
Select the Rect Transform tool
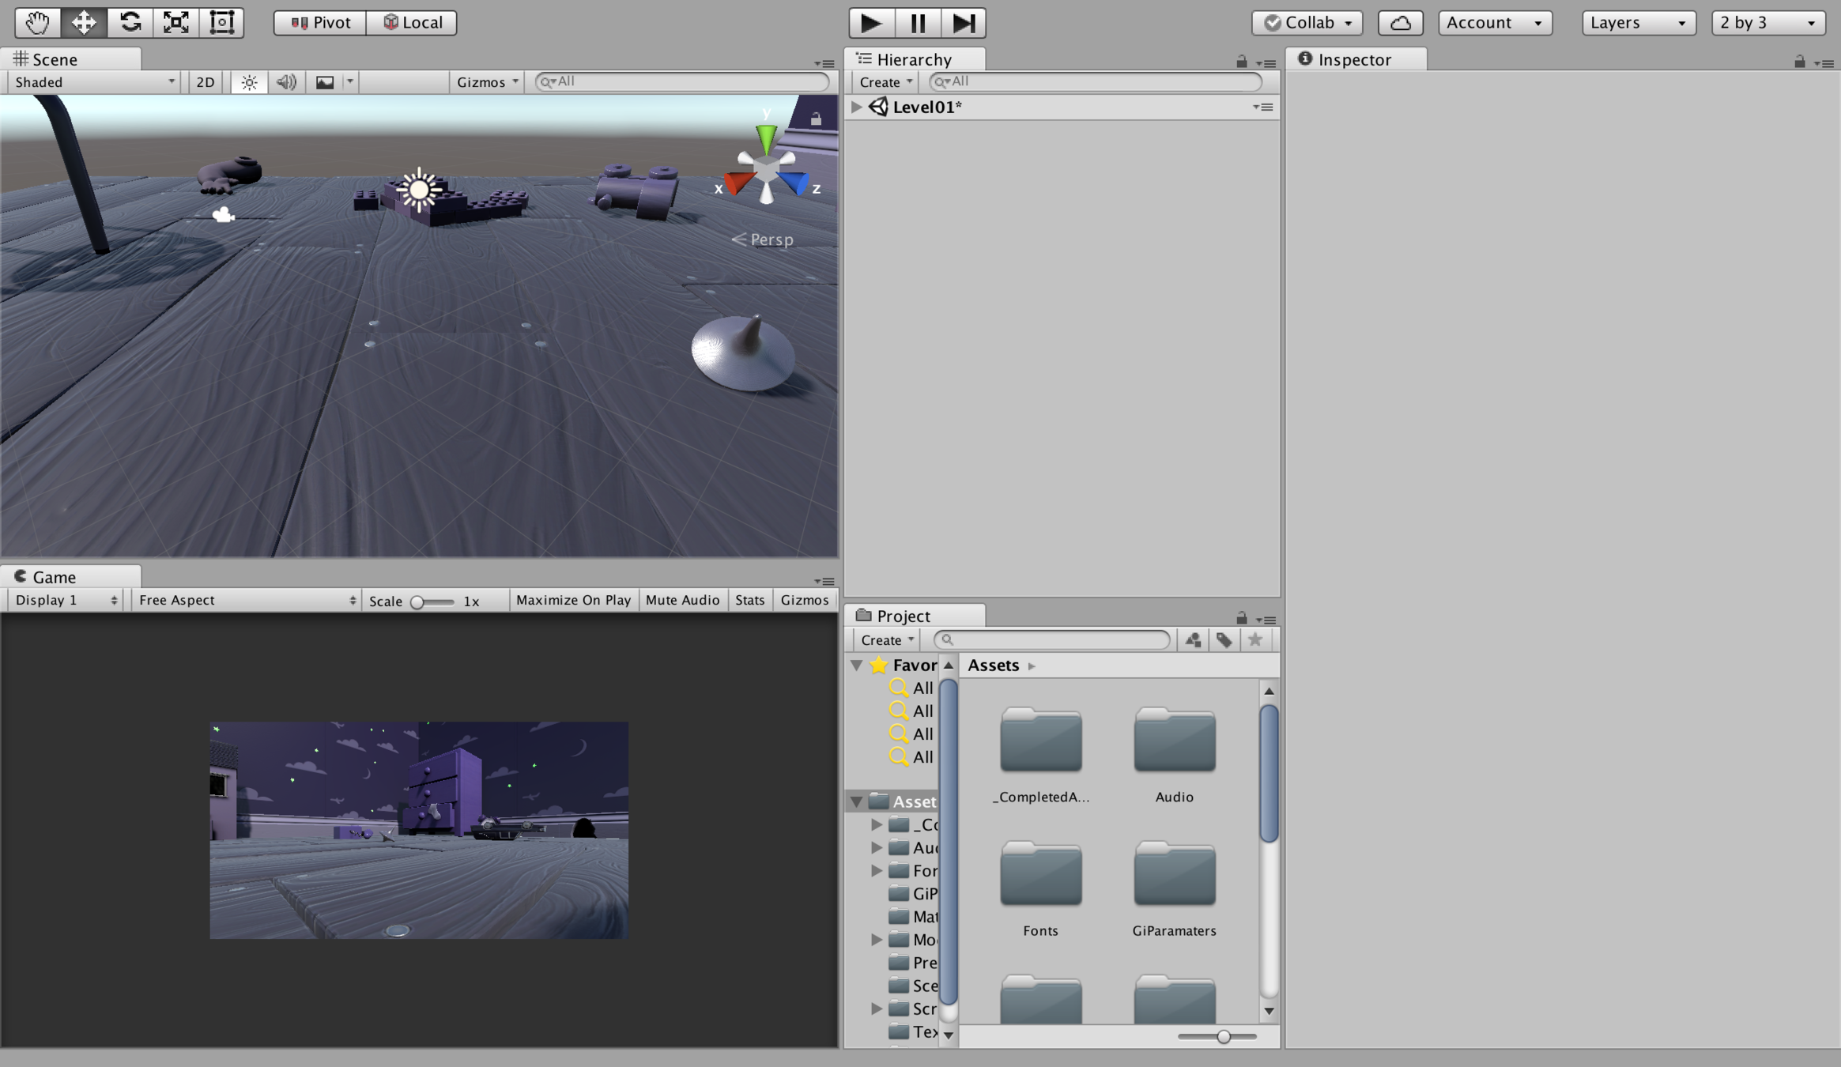221,22
